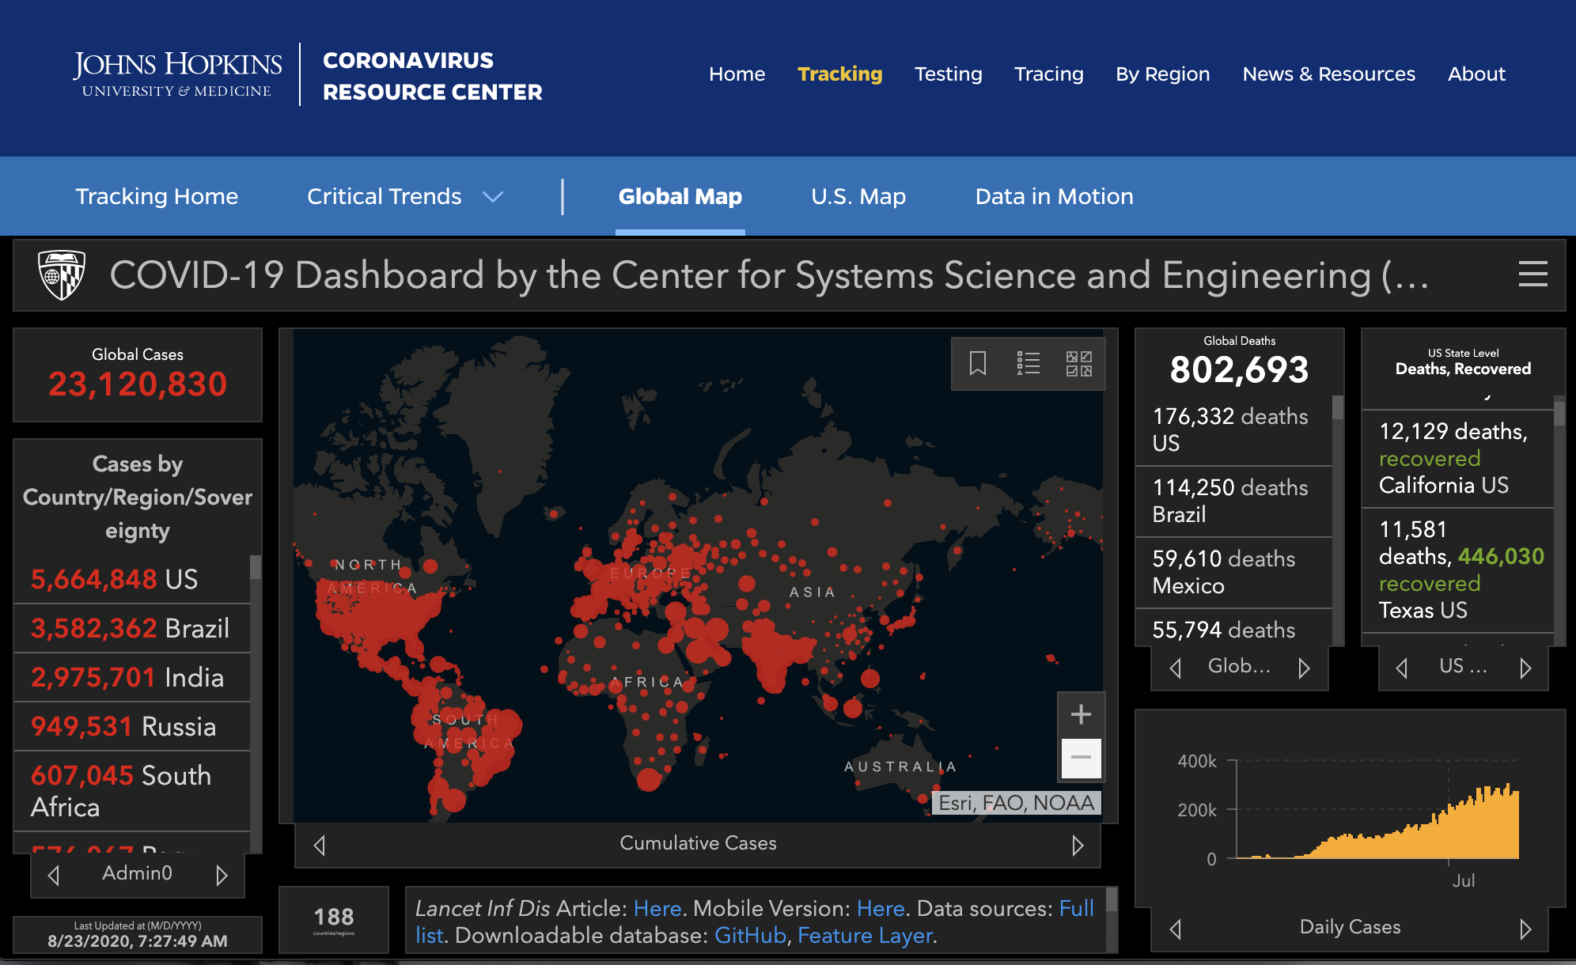The height and width of the screenshot is (965, 1576).
Task: Open the dashboard hamburger menu
Action: point(1533,274)
